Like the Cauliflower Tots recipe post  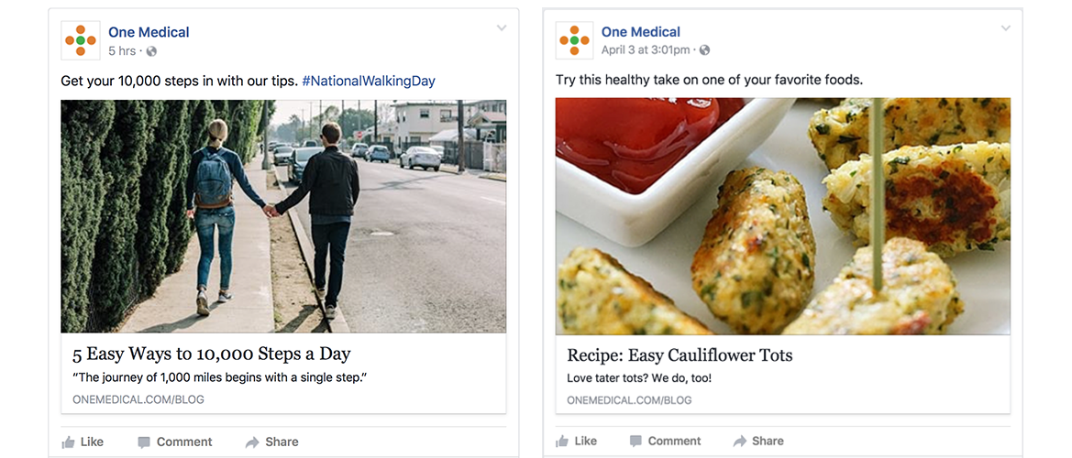(576, 441)
